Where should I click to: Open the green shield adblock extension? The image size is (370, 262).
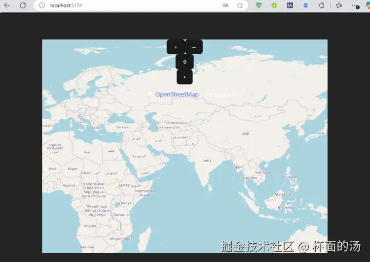point(259,5)
